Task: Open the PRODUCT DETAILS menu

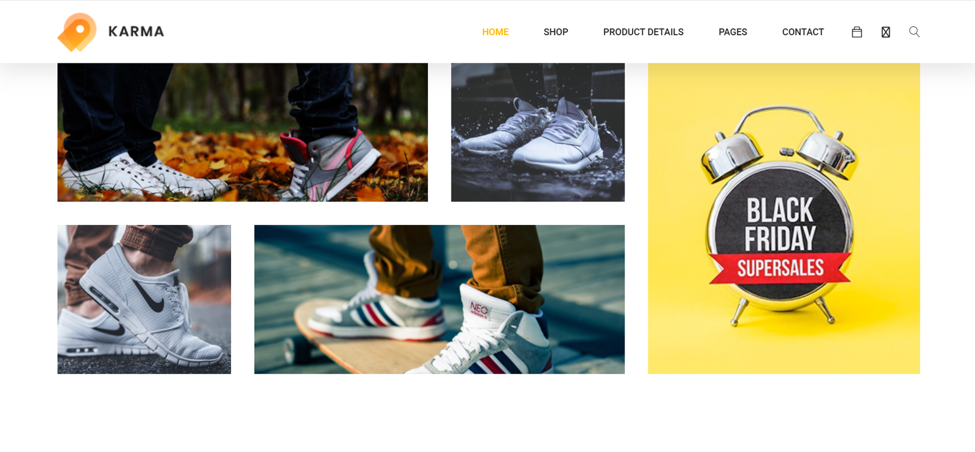Action: click(x=643, y=32)
